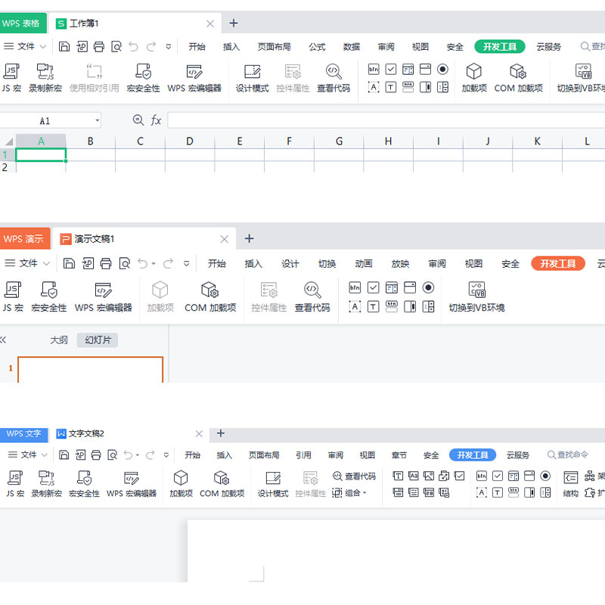Click the green WPS 表格 home button

[x=23, y=23]
